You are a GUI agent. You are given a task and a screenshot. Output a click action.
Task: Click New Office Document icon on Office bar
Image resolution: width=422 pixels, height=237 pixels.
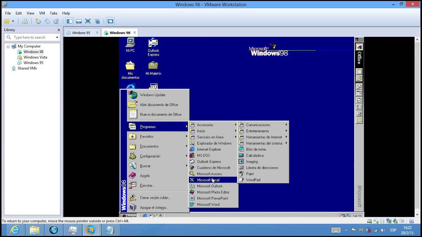click(x=359, y=71)
